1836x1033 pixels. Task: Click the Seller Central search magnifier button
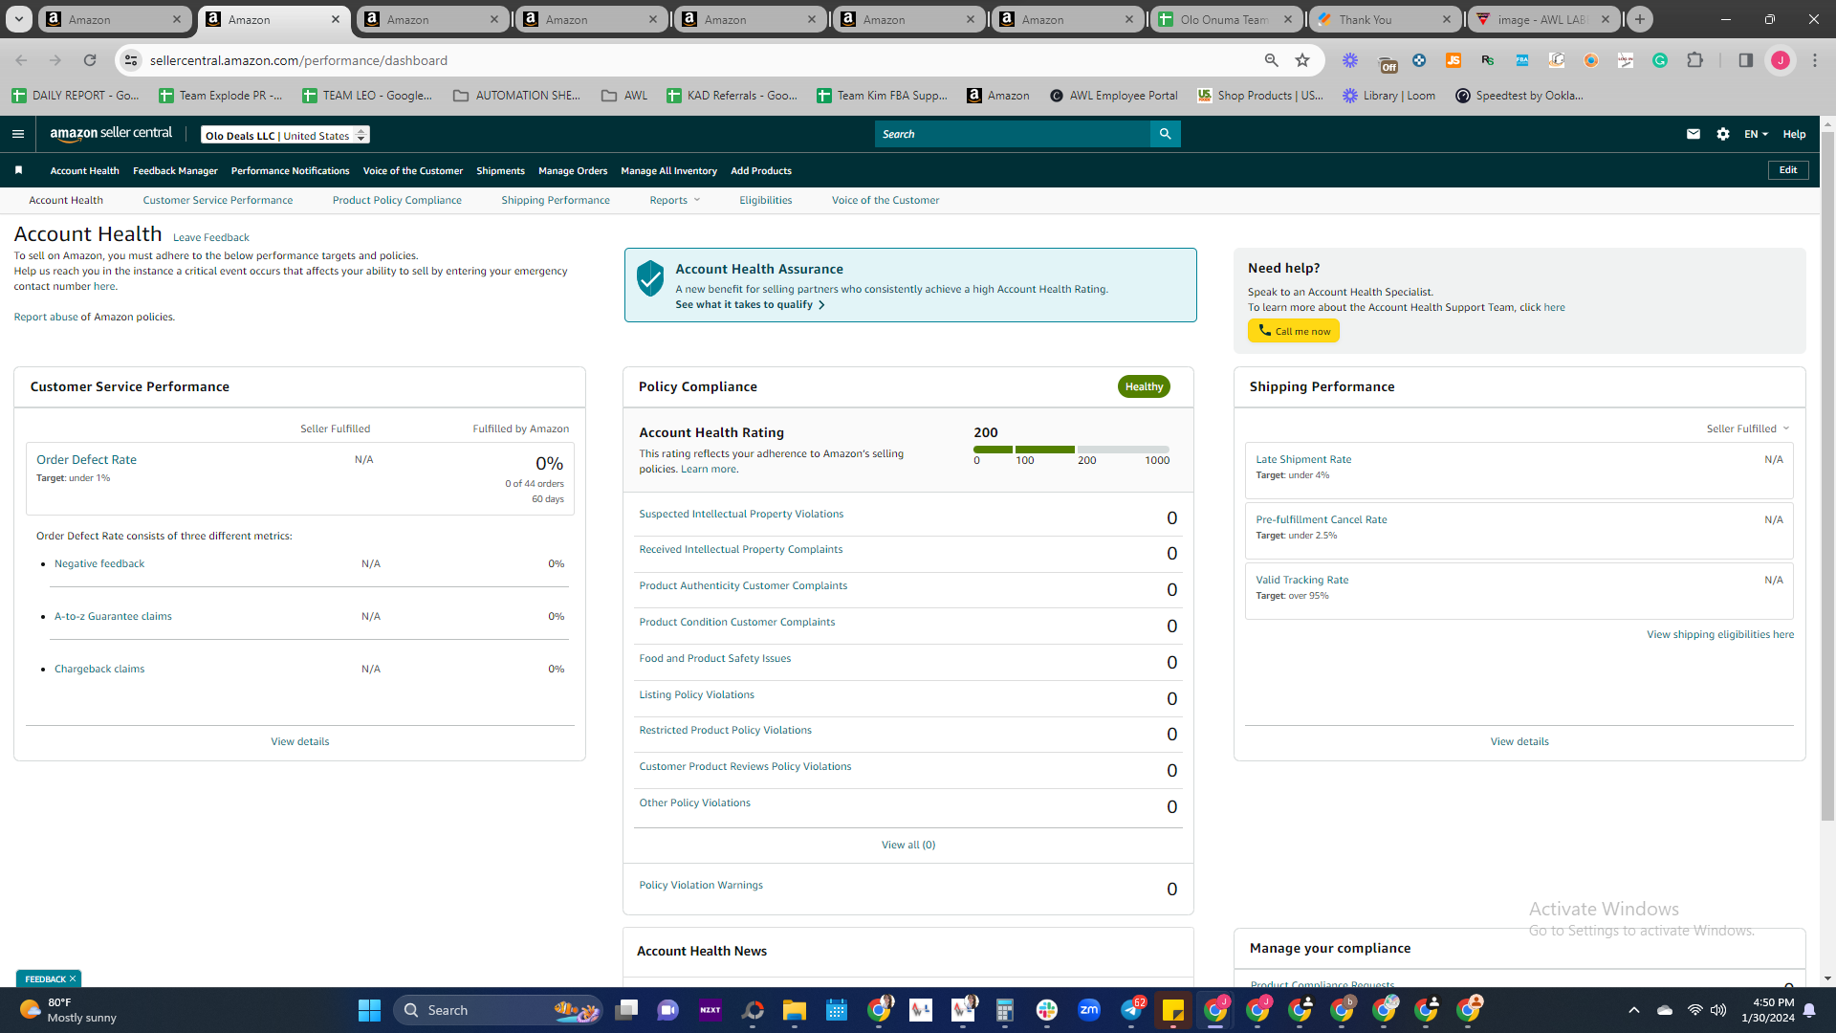pos(1165,134)
